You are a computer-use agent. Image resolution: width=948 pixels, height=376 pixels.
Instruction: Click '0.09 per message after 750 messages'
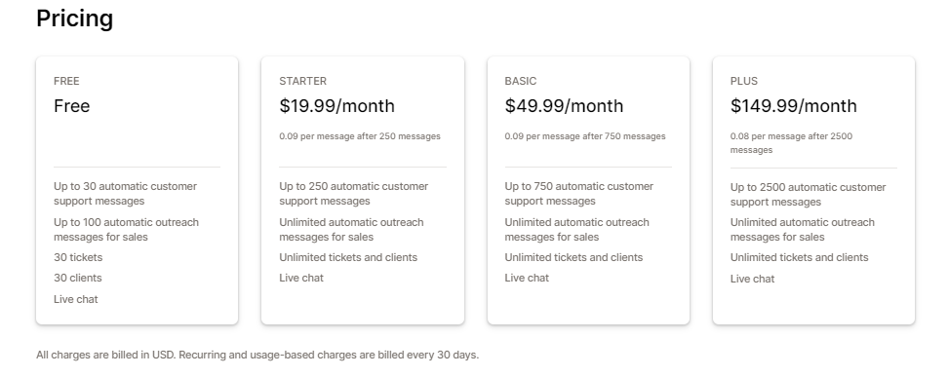pyautogui.click(x=585, y=136)
